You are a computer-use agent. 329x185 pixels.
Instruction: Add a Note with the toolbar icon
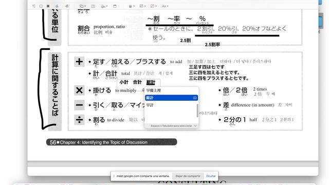pos(115,6)
